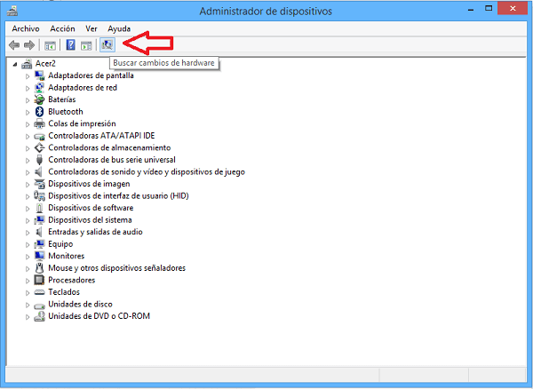Click the Buscar cambios de hardware toolbar icon
The height and width of the screenshot is (389, 533).
point(107,44)
